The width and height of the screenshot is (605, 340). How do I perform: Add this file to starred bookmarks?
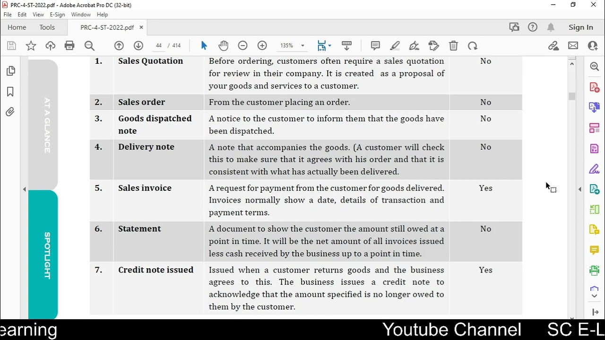pyautogui.click(x=31, y=46)
